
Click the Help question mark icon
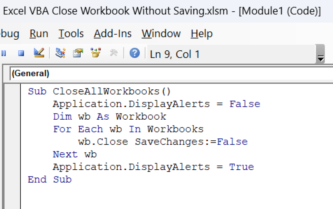[134, 53]
